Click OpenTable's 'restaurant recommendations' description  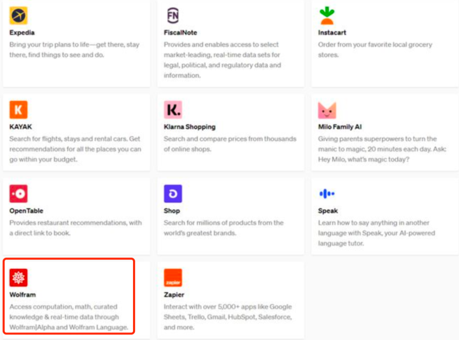(76, 228)
